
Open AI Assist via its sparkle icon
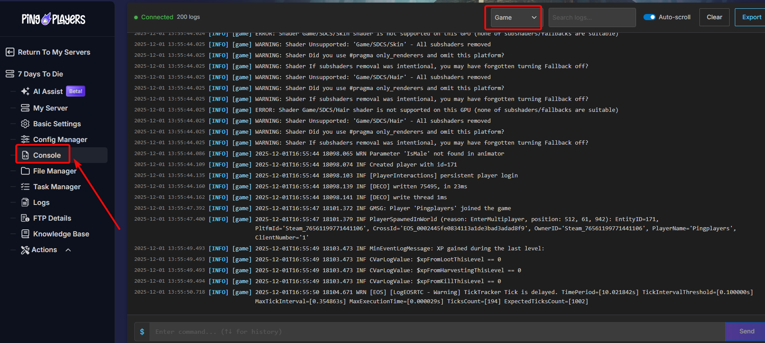(25, 91)
